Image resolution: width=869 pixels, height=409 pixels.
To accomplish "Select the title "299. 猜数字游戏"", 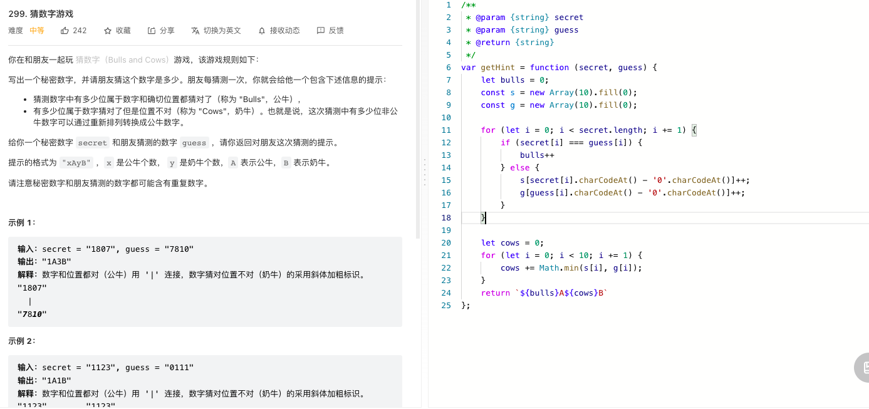I will click(41, 14).
